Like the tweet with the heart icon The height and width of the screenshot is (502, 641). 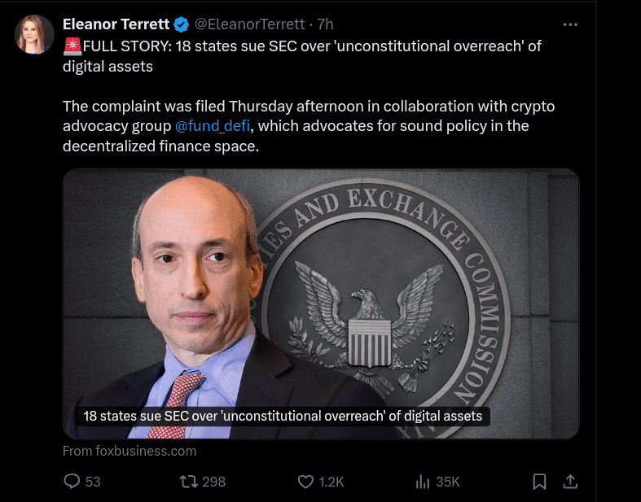pos(305,482)
